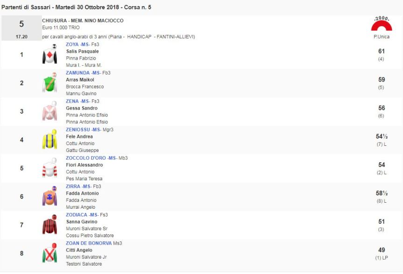Viewport: 403px width, 274px height.
Task: Select the orange and purple silk for Zirra
Action: coord(49,197)
